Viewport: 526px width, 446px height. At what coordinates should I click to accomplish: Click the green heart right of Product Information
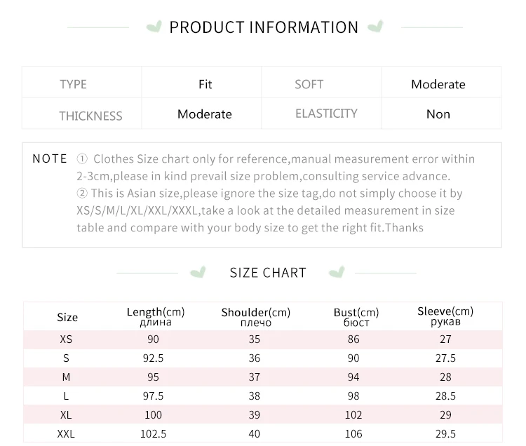click(x=375, y=27)
